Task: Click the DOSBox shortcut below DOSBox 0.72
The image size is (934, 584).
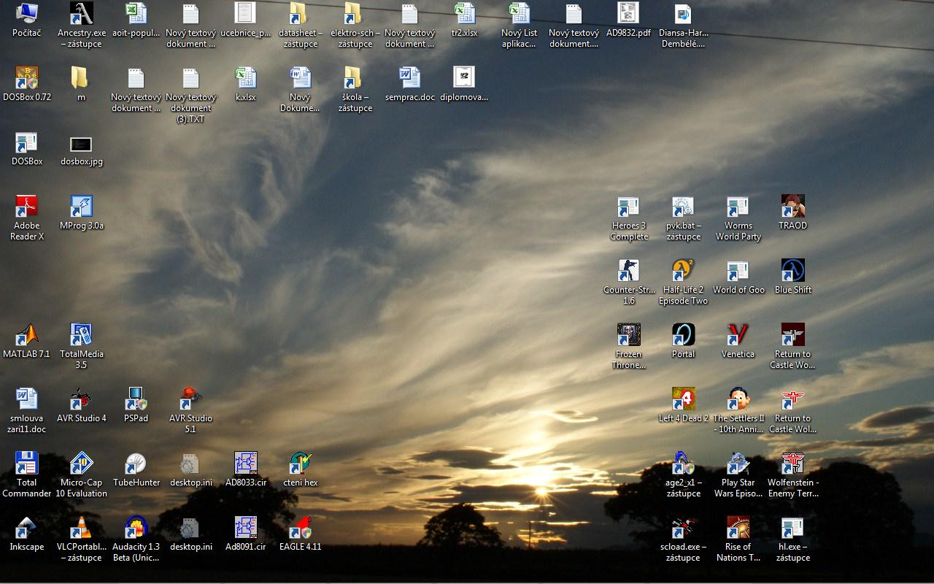Action: tap(27, 144)
